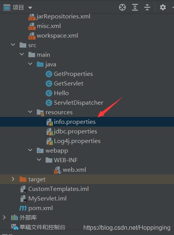Collapse the resources folder chevron
174x235 pixels.
pyautogui.click(x=30, y=112)
